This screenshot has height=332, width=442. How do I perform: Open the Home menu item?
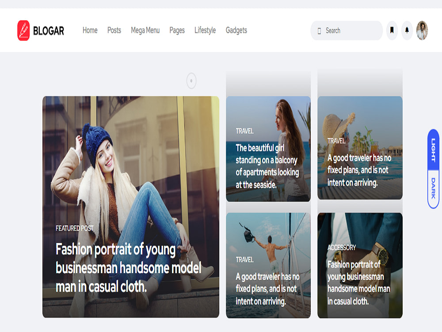[90, 30]
